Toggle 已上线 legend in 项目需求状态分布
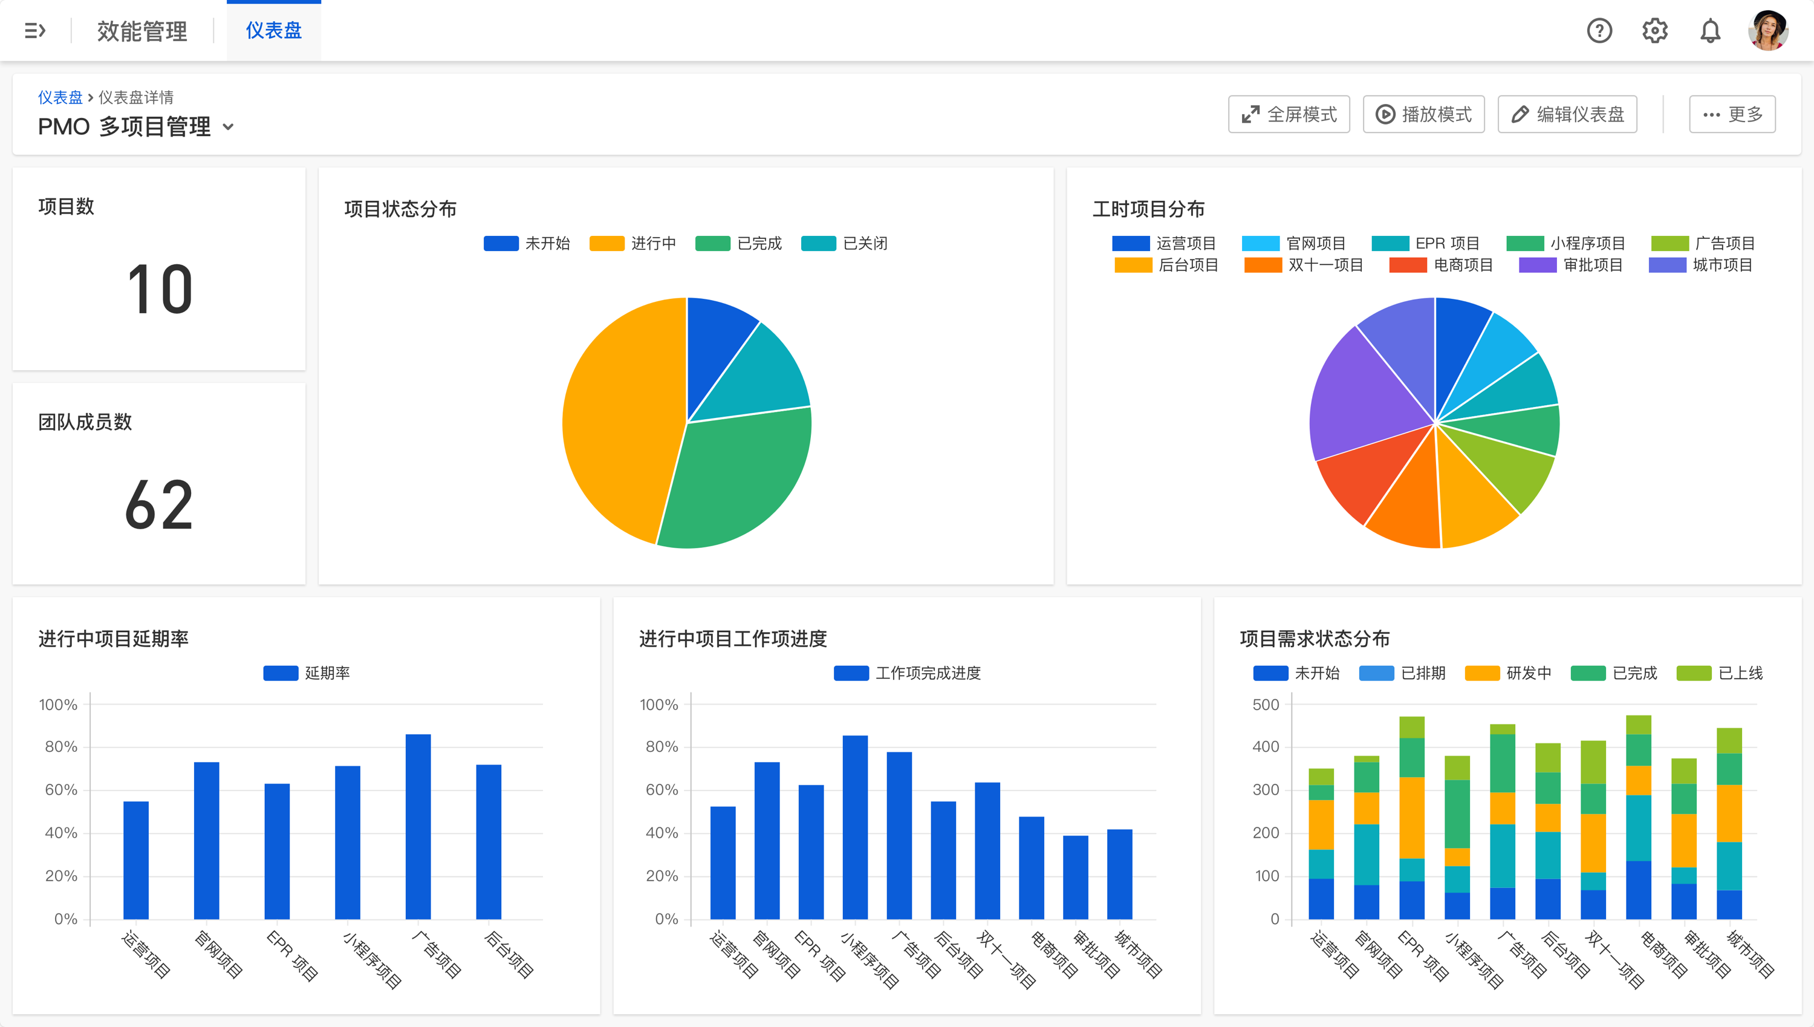 click(x=1720, y=673)
